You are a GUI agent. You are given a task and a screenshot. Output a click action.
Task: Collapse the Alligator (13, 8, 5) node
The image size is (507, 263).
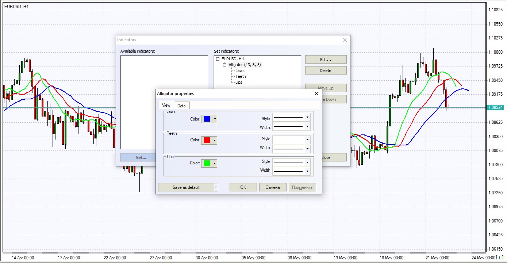pyautogui.click(x=225, y=65)
